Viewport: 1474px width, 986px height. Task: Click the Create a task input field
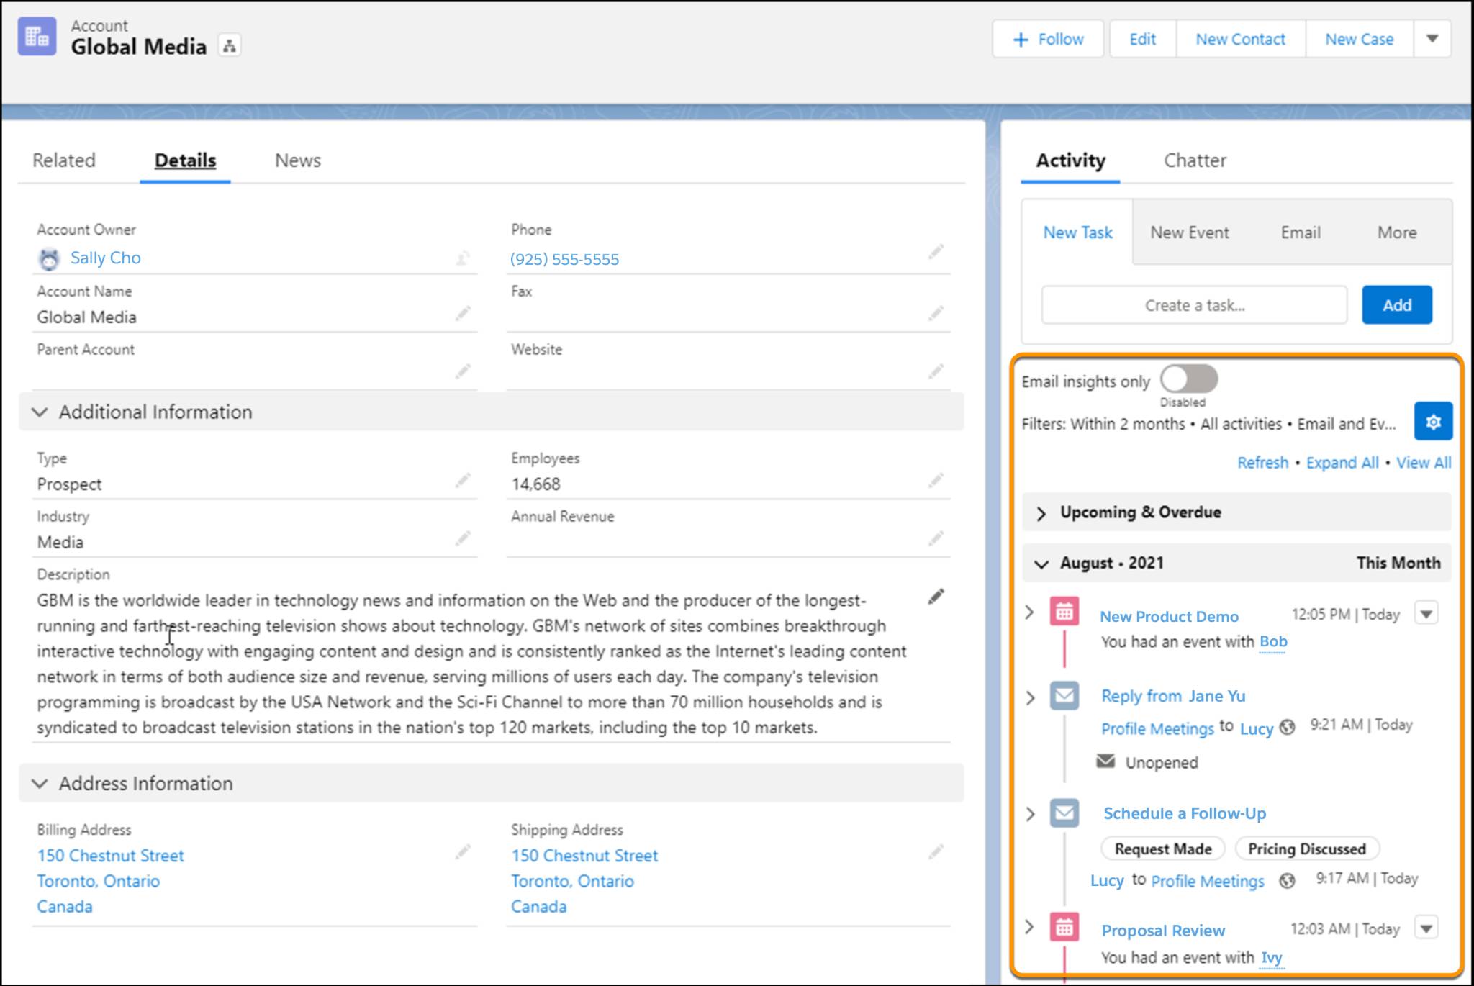pyautogui.click(x=1193, y=305)
